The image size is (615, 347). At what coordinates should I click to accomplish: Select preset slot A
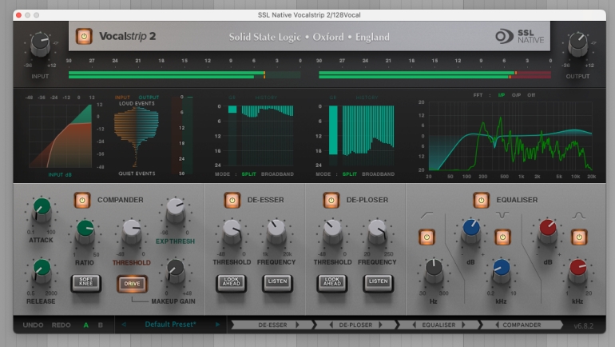[86, 325]
